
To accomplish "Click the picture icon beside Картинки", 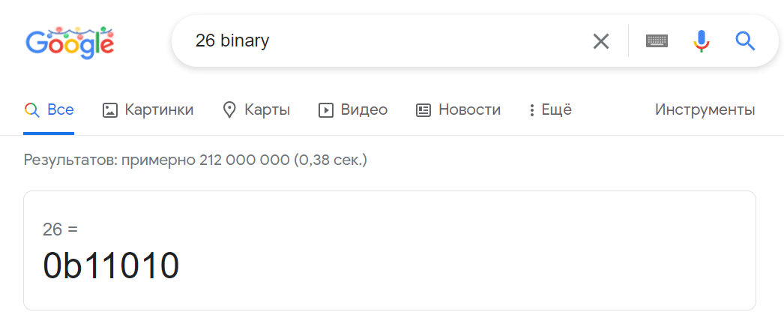I will (110, 110).
